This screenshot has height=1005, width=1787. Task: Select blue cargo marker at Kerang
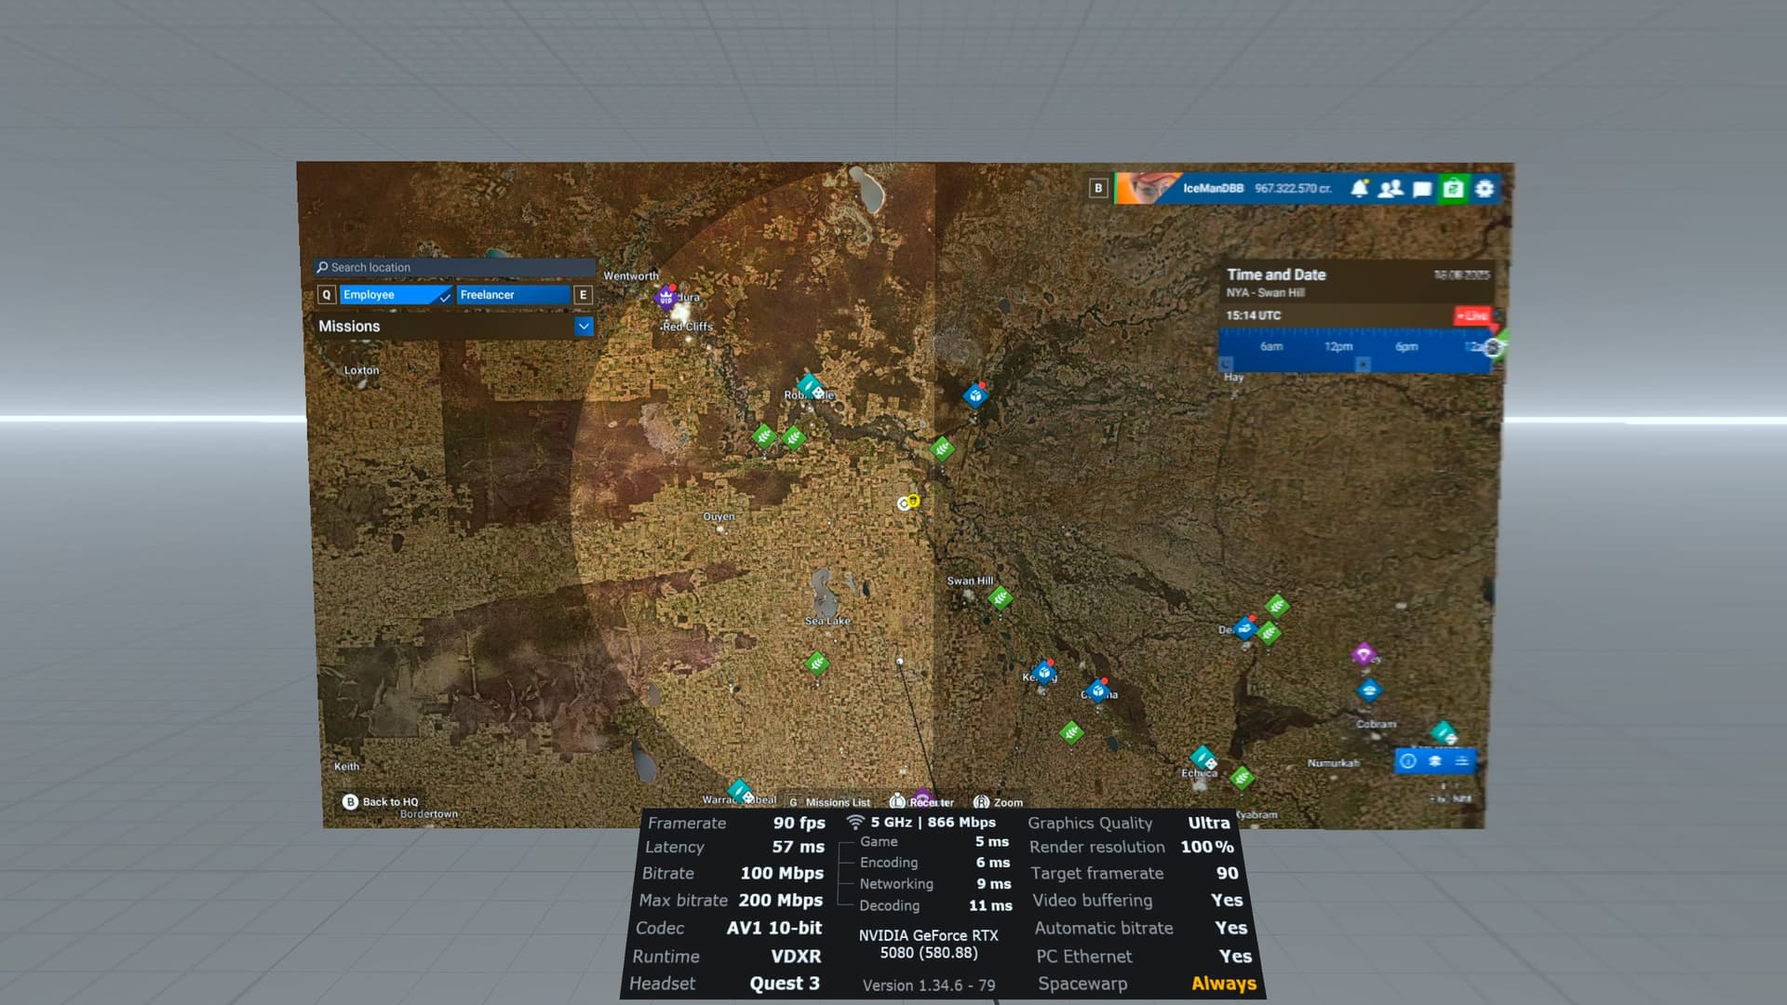click(1044, 672)
